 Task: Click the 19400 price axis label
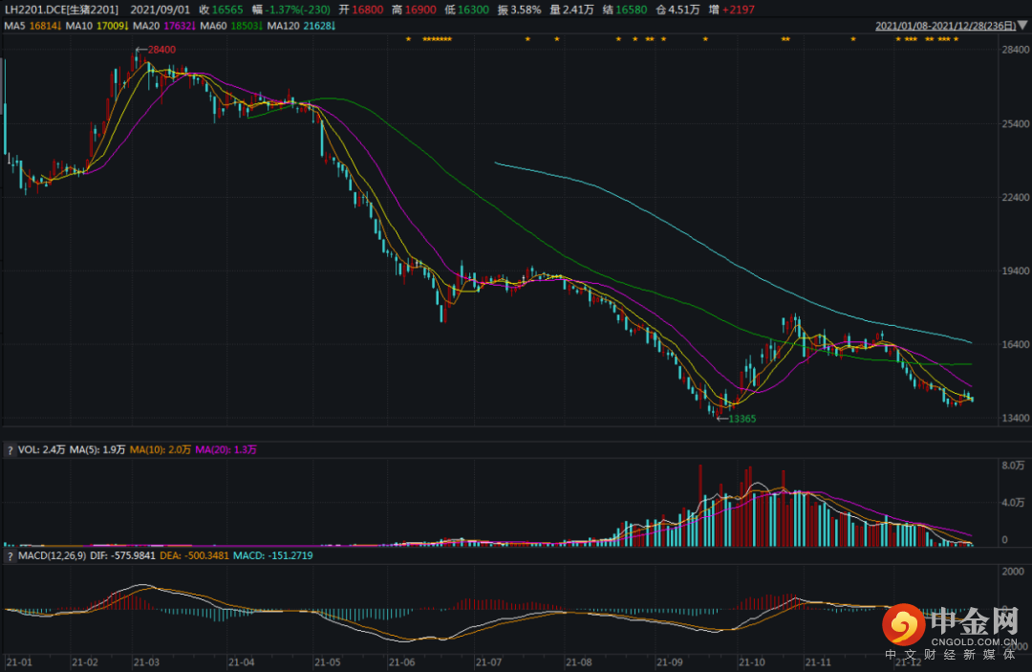pos(1015,271)
